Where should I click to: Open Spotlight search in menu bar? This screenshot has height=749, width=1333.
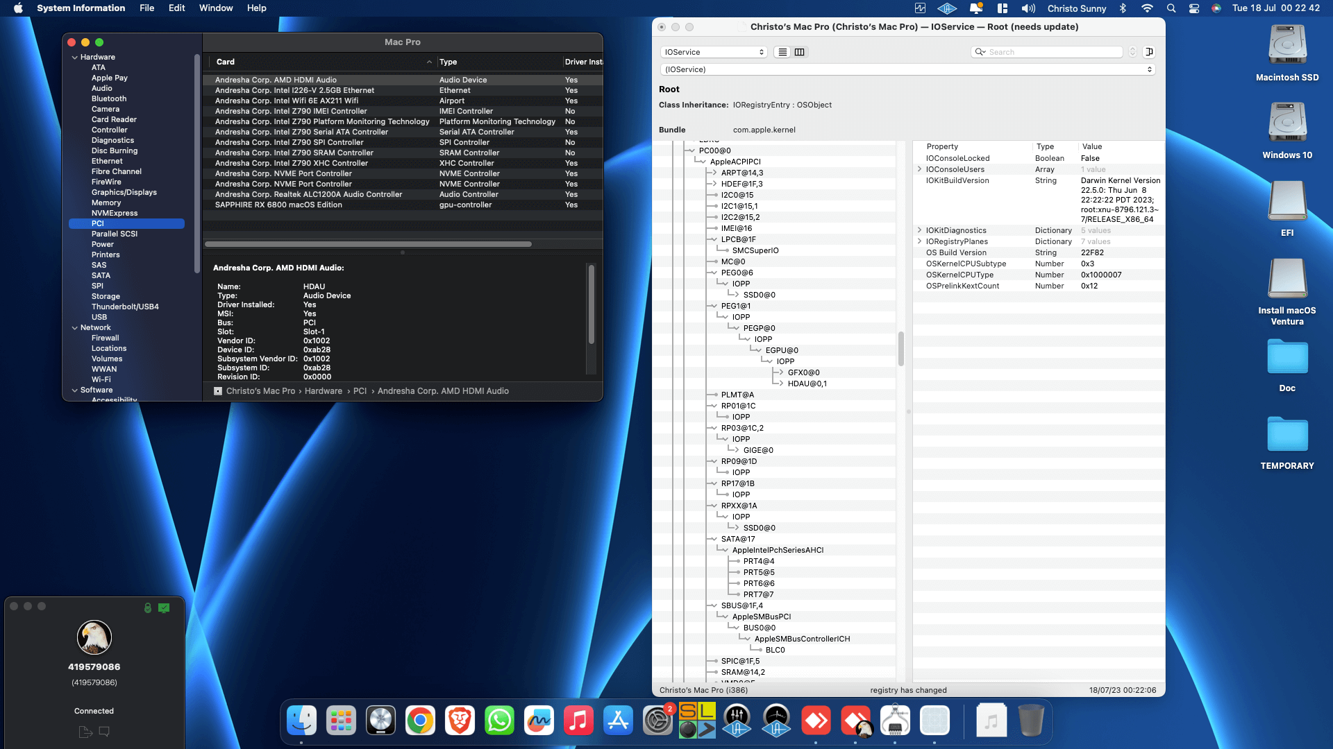tap(1171, 8)
